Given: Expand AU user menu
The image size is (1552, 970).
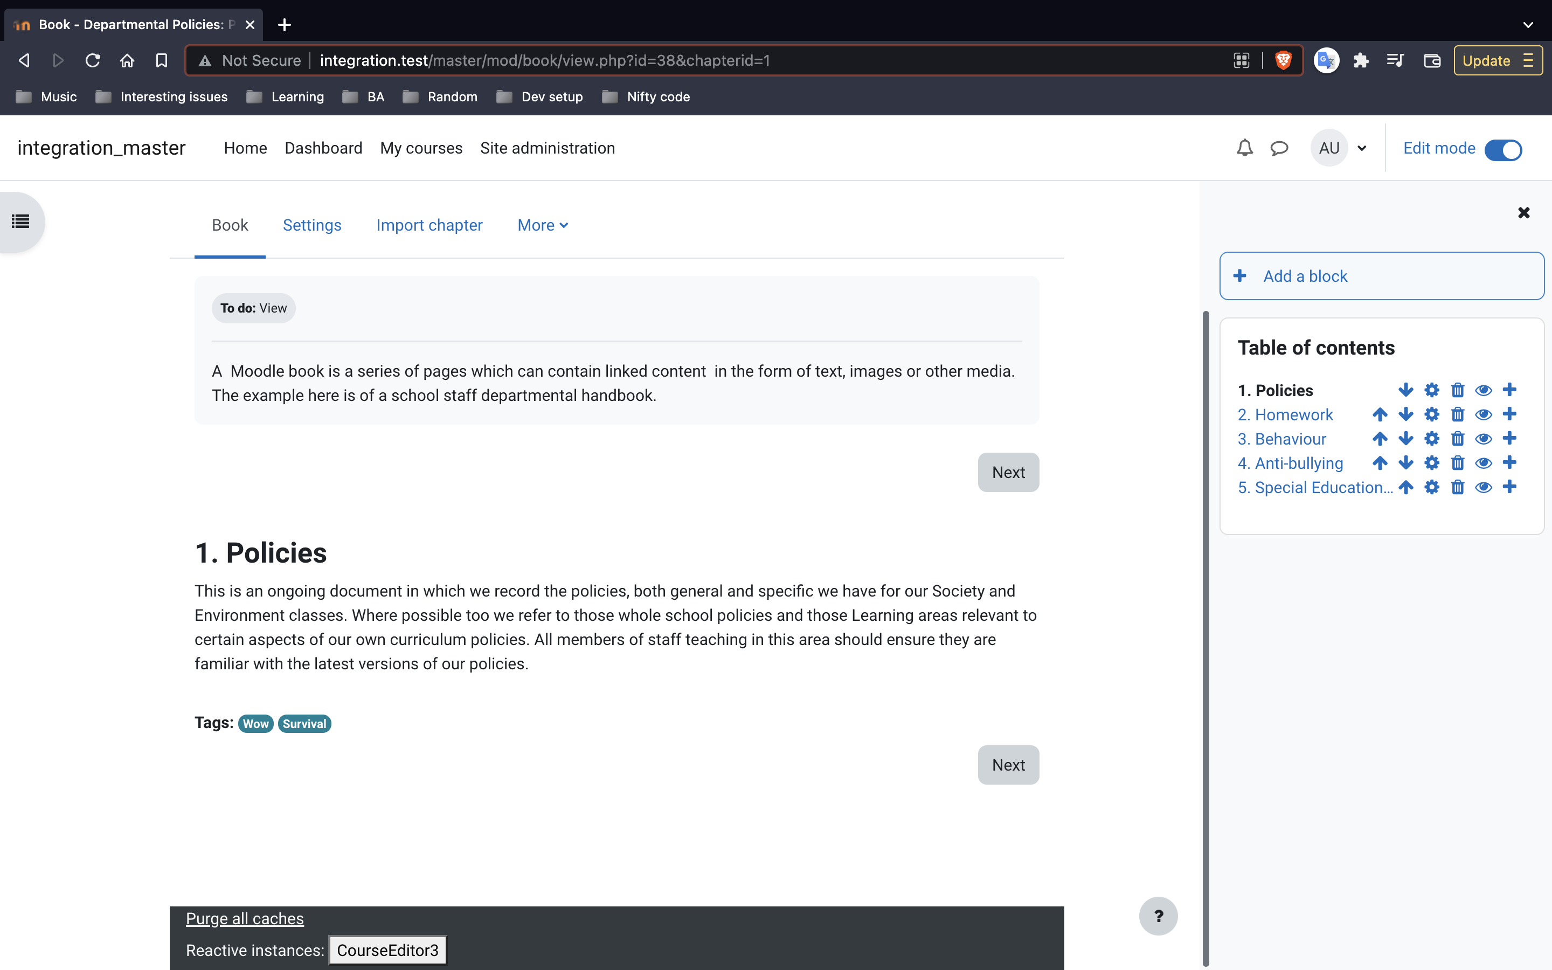Looking at the screenshot, I should tap(1340, 148).
